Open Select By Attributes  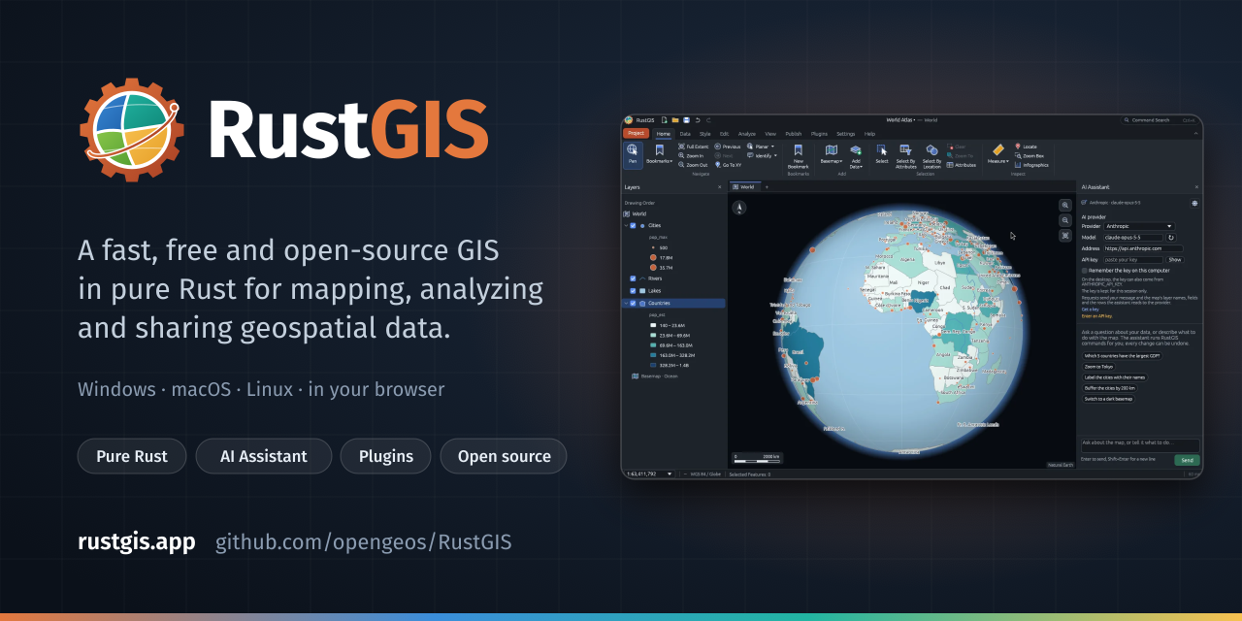905,155
